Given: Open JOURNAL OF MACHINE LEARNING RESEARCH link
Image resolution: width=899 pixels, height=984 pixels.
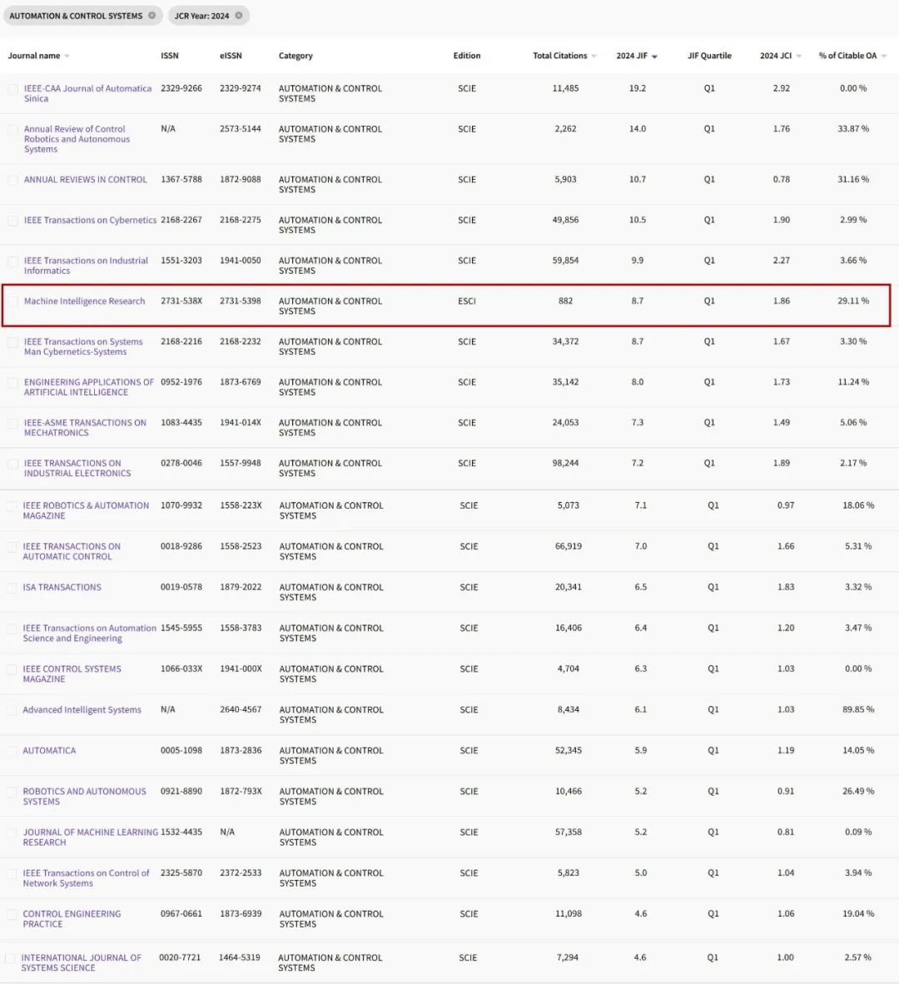Looking at the screenshot, I should [x=91, y=837].
